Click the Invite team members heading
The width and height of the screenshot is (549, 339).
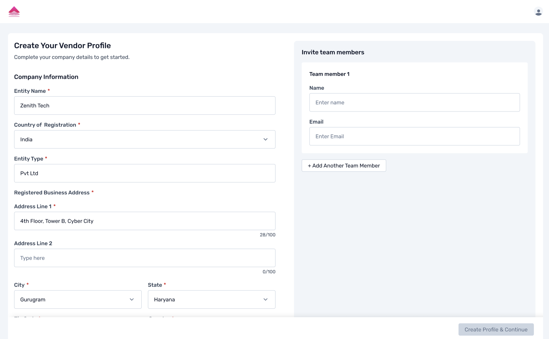click(333, 52)
